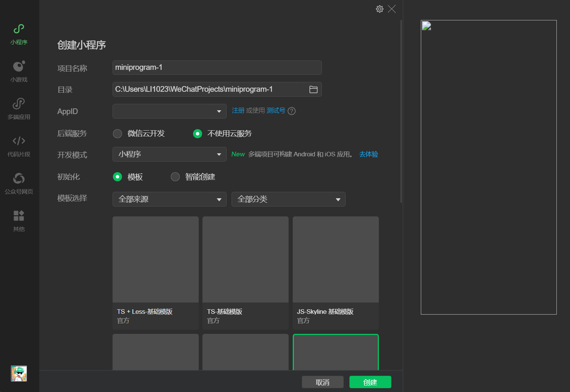
Task: Switch to 多端应用 in sidebar
Action: 19,109
